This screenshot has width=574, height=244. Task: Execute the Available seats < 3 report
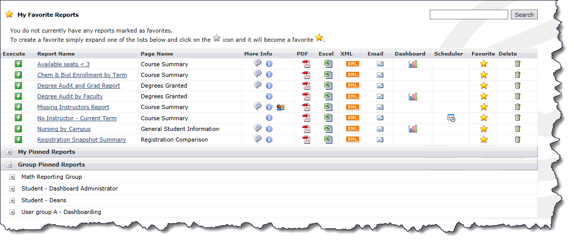[x=18, y=64]
